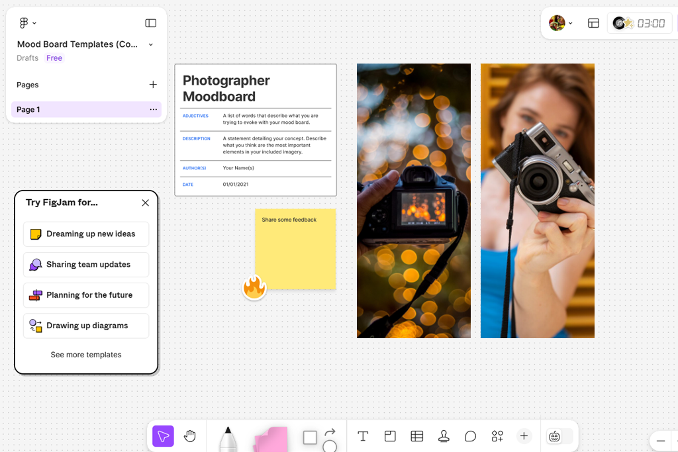
Task: Select the Comment bubble tool
Action: [x=471, y=436]
